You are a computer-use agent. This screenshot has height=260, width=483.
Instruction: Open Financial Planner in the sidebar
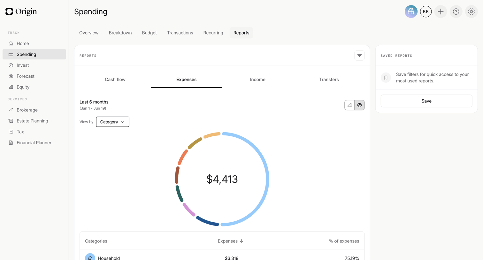tap(34, 142)
